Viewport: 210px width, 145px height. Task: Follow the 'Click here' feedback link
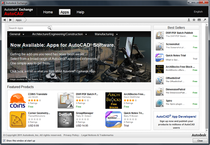point(17,71)
